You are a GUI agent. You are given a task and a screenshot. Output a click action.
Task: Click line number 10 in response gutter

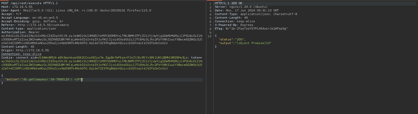click(209, 36)
